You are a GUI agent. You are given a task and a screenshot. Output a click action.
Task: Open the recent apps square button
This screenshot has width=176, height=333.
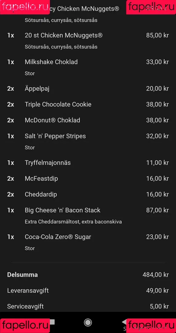coord(52,322)
